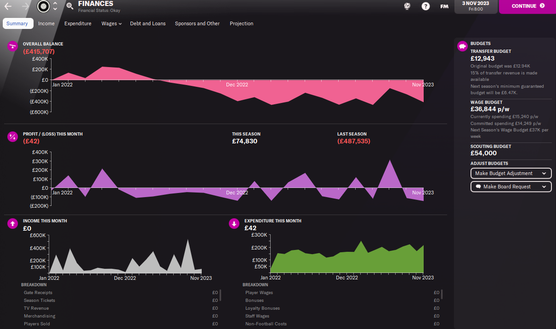Click the income breakdown scrollbar

click(x=221, y=295)
